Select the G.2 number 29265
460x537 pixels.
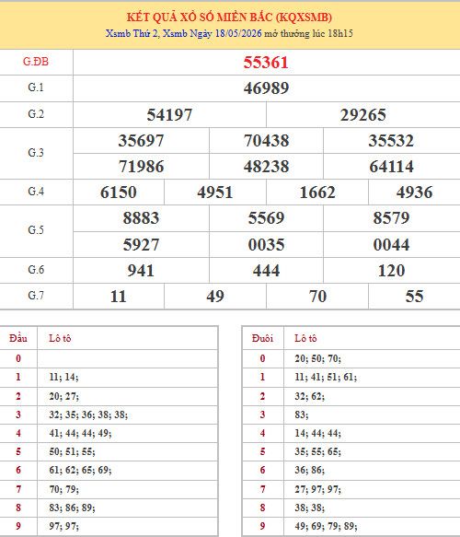click(362, 115)
